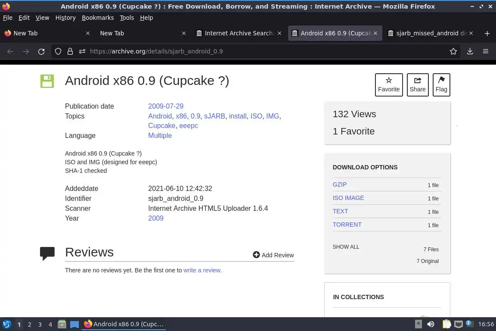Open the Share button
The width and height of the screenshot is (496, 331).
[418, 85]
